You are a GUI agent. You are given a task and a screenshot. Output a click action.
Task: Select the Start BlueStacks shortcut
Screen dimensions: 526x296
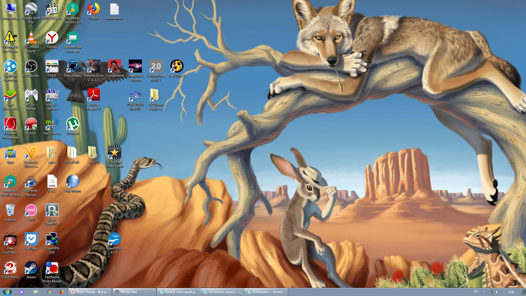click(x=10, y=99)
